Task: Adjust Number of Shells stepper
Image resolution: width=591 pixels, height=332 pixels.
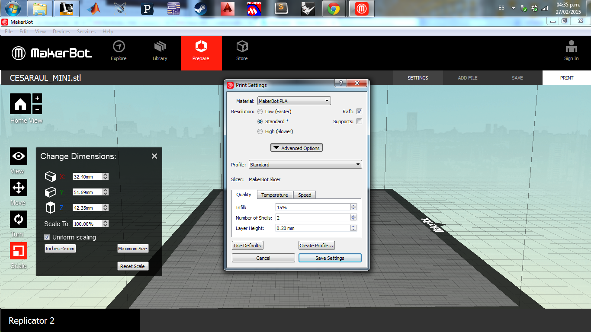Action: (x=353, y=218)
